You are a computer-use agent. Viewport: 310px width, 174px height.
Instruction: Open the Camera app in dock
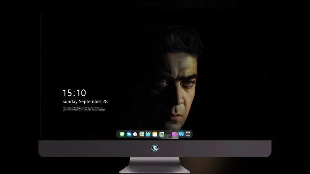pyautogui.click(x=188, y=134)
